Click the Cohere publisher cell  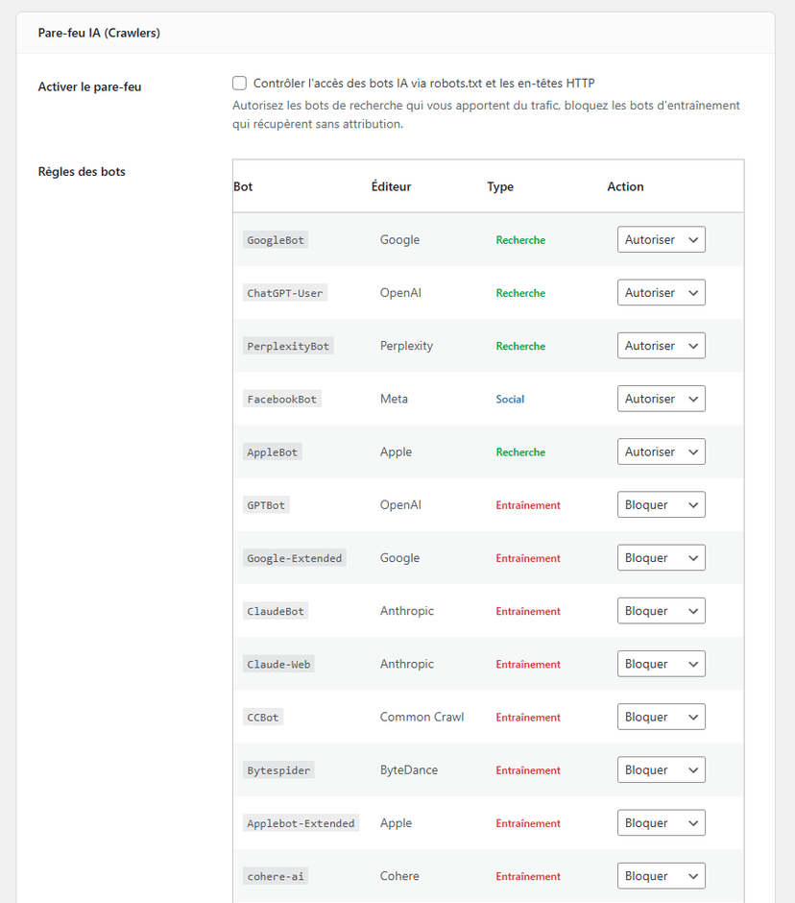(x=399, y=875)
